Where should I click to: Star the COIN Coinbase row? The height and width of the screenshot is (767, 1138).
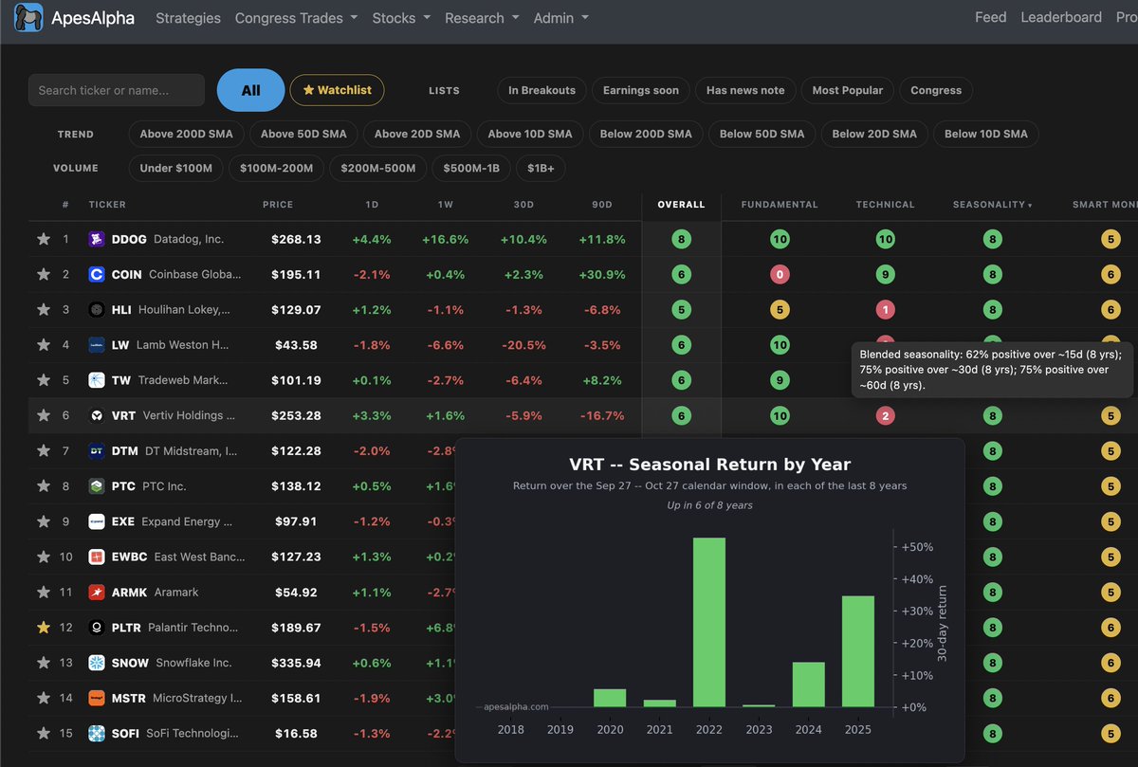coord(43,275)
